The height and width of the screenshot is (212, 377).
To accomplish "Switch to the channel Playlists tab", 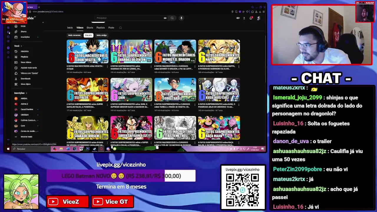I will point(100,28).
